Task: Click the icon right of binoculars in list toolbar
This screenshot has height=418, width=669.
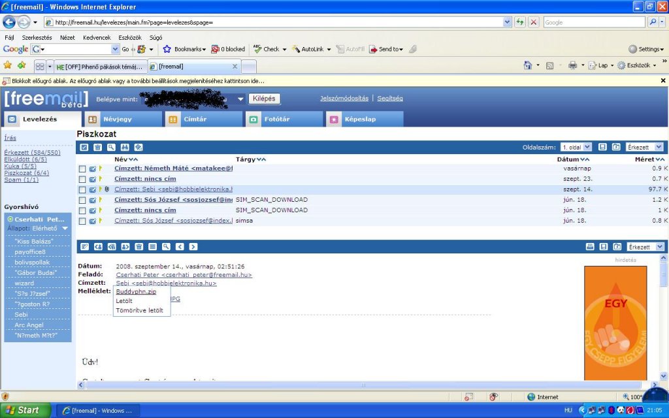Action: [x=139, y=147]
